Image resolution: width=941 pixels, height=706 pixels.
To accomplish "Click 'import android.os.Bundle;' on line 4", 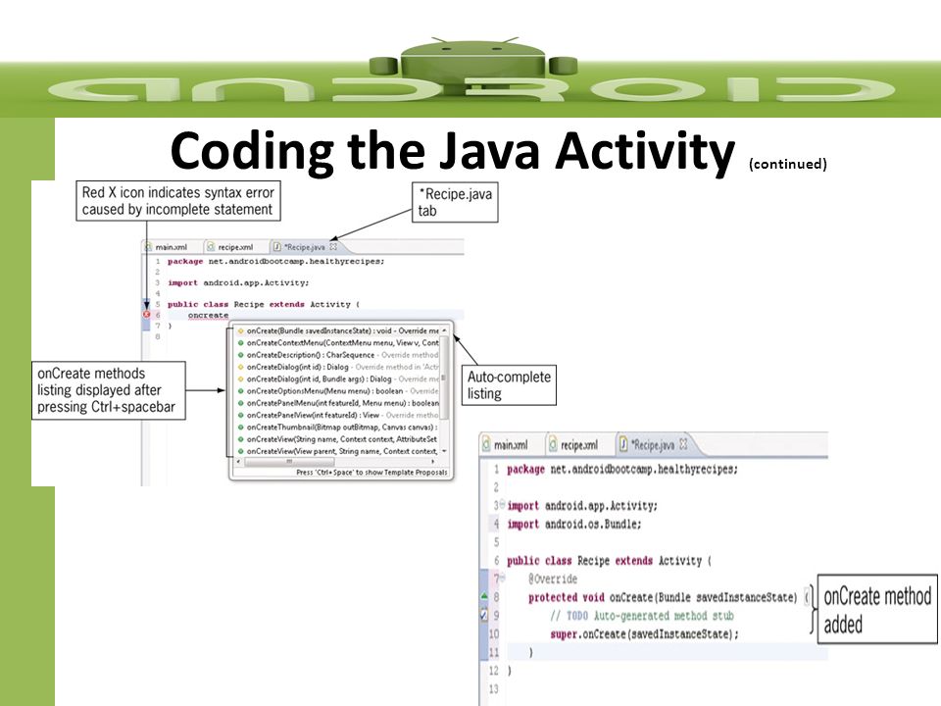I will pyautogui.click(x=573, y=524).
